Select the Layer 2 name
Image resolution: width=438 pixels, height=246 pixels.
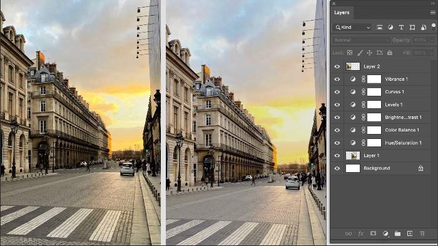372,66
